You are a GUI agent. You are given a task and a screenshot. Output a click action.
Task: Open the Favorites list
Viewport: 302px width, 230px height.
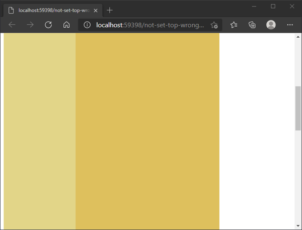click(234, 25)
